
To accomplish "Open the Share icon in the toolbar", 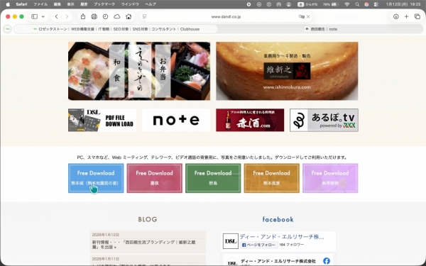I will pyautogui.click(x=83, y=16).
